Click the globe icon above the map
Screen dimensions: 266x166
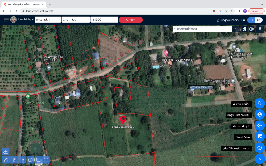point(251,29)
